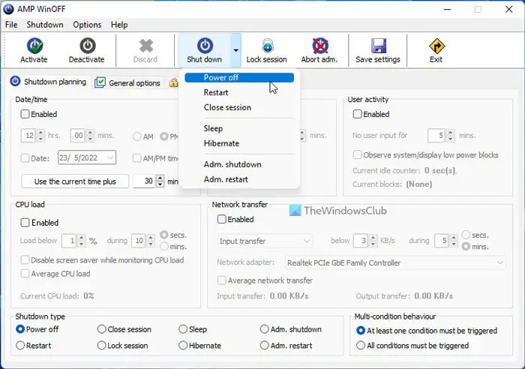Choose Sleep from the dropdown menu
525x369 pixels.
point(239,128)
